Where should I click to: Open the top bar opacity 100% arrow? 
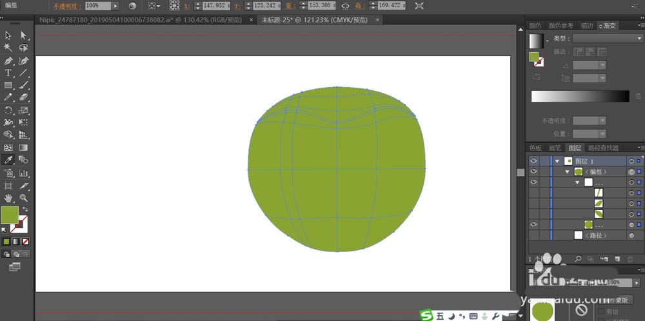pos(115,6)
